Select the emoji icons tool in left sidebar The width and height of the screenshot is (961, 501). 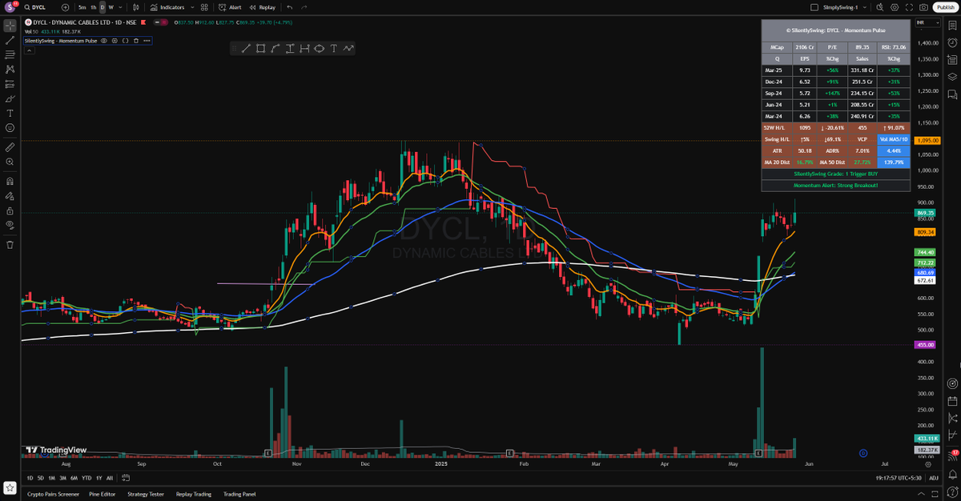tap(10, 127)
